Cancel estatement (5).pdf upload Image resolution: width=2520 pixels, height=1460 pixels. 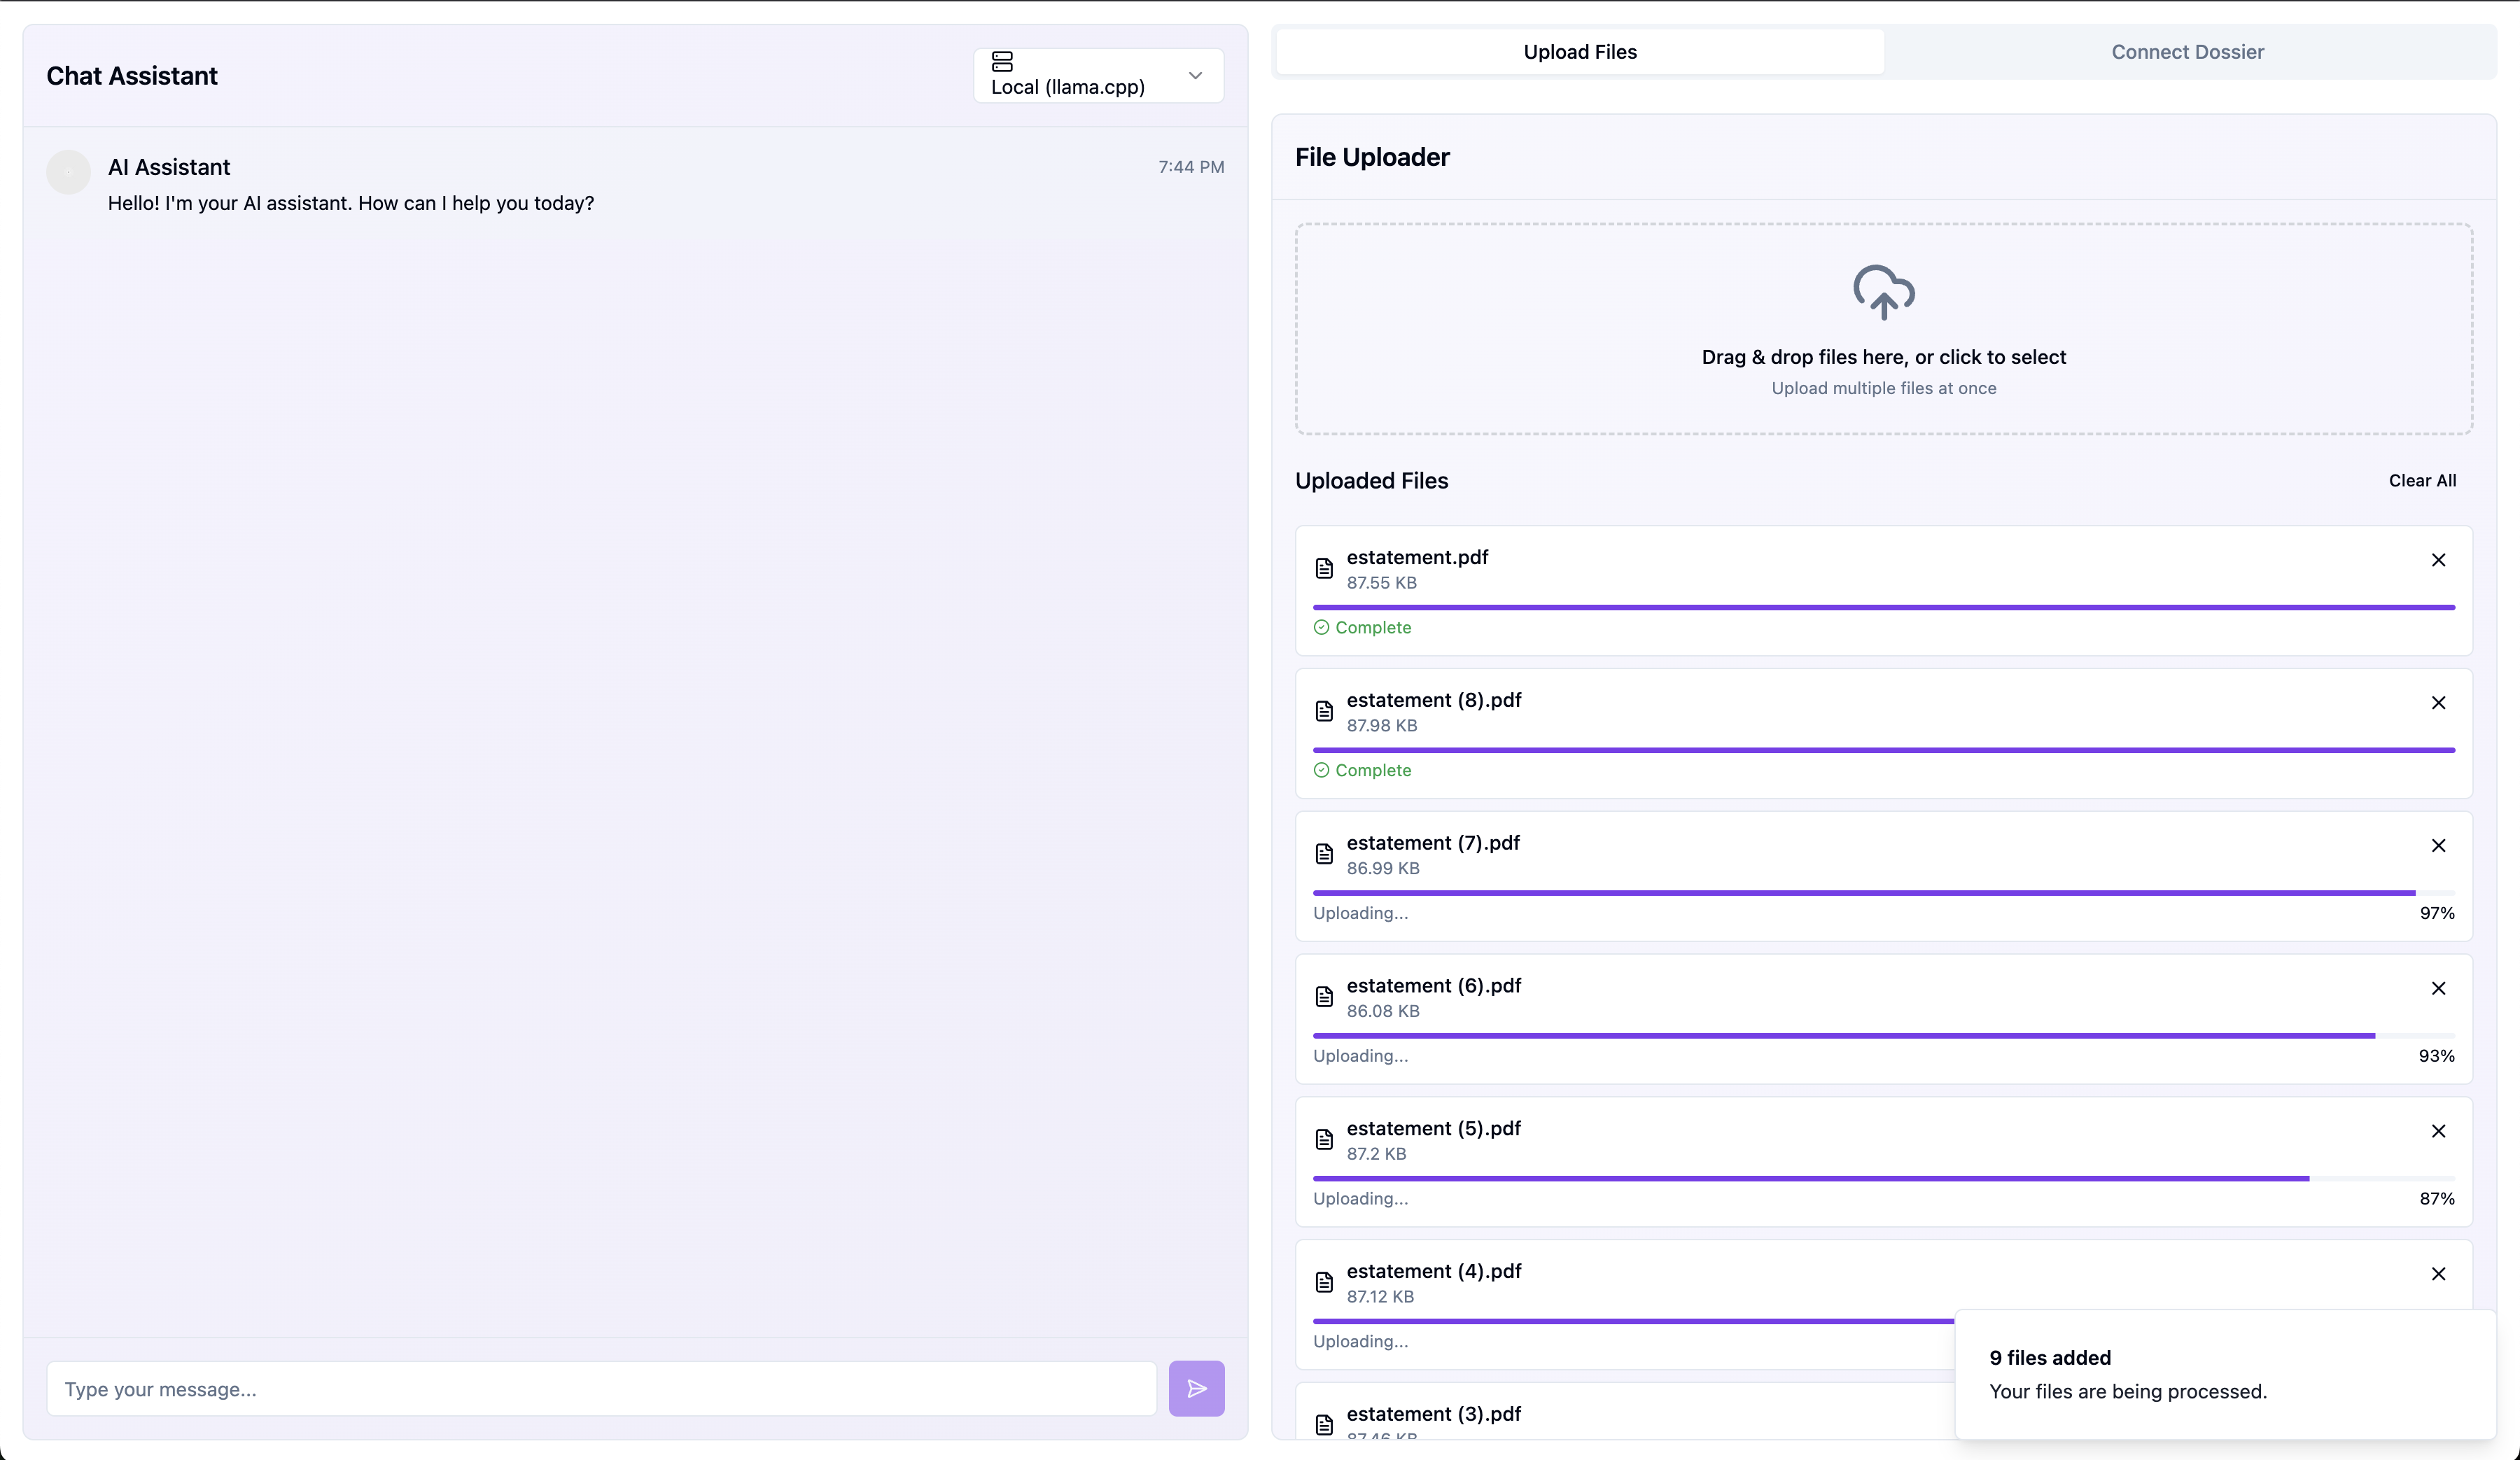tap(2438, 1132)
